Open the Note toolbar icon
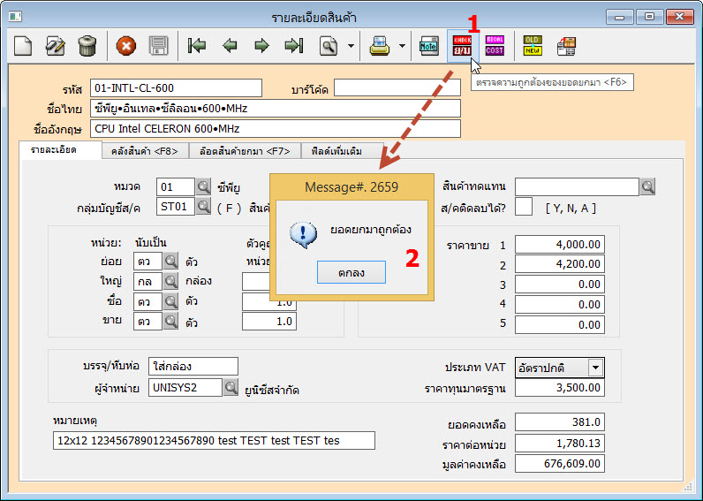The height and width of the screenshot is (501, 703). point(429,45)
